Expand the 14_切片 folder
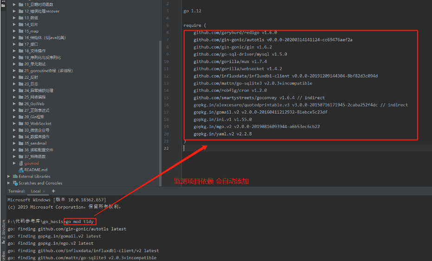 (14, 24)
